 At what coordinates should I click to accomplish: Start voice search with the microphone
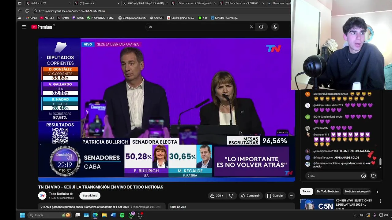(x=275, y=27)
